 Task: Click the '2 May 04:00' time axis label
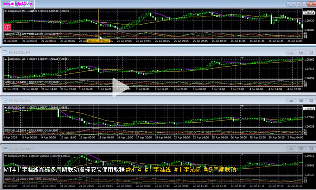coord(296,138)
